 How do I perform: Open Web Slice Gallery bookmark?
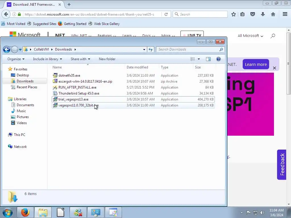(x=104, y=24)
